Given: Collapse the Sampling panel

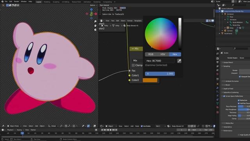Looking at the screenshot, I should (x=222, y=66).
